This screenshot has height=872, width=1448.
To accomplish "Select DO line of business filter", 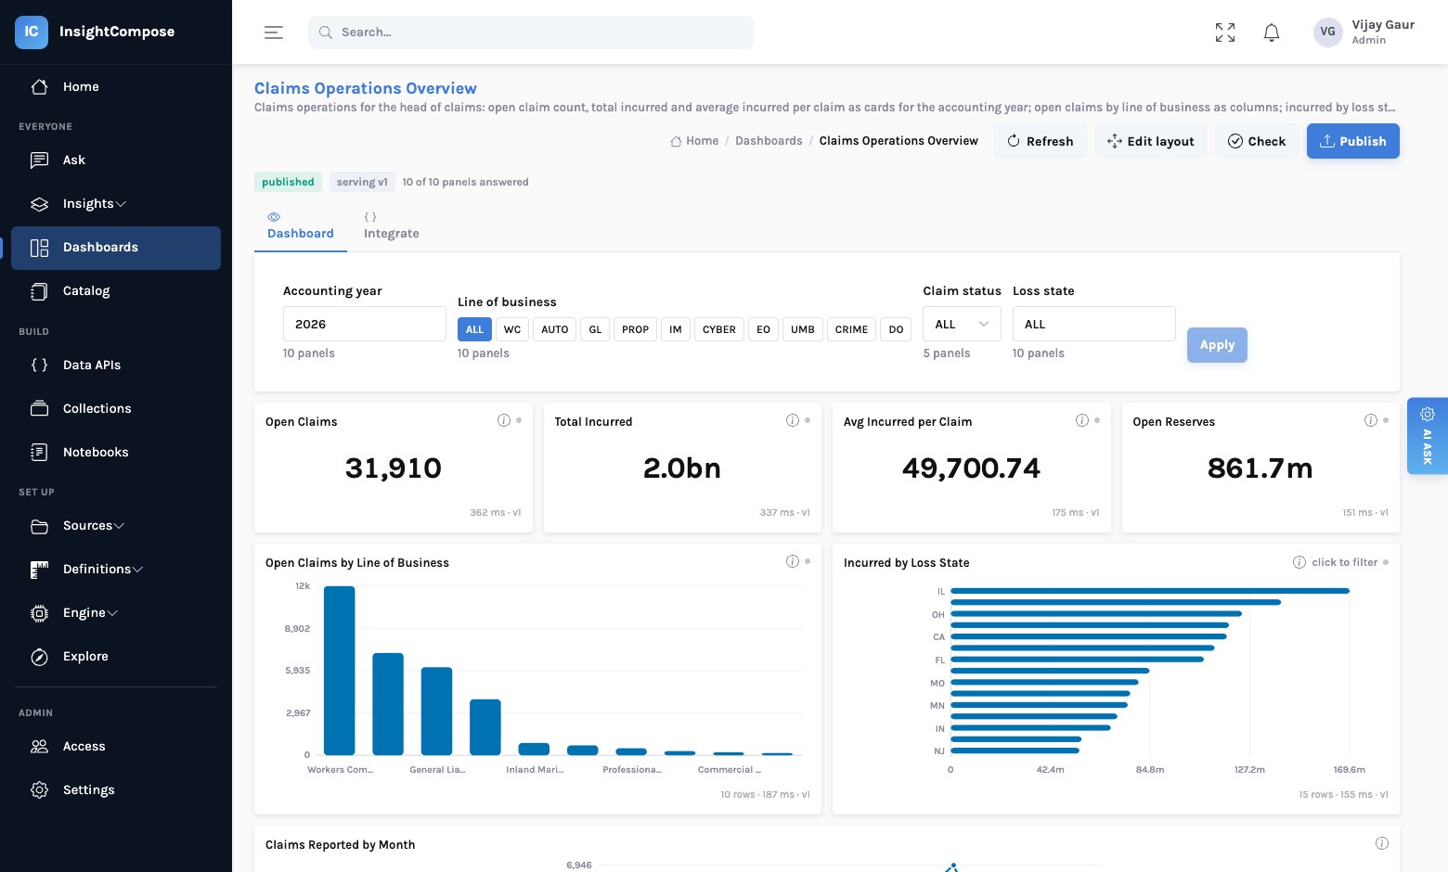I will pos(896,329).
